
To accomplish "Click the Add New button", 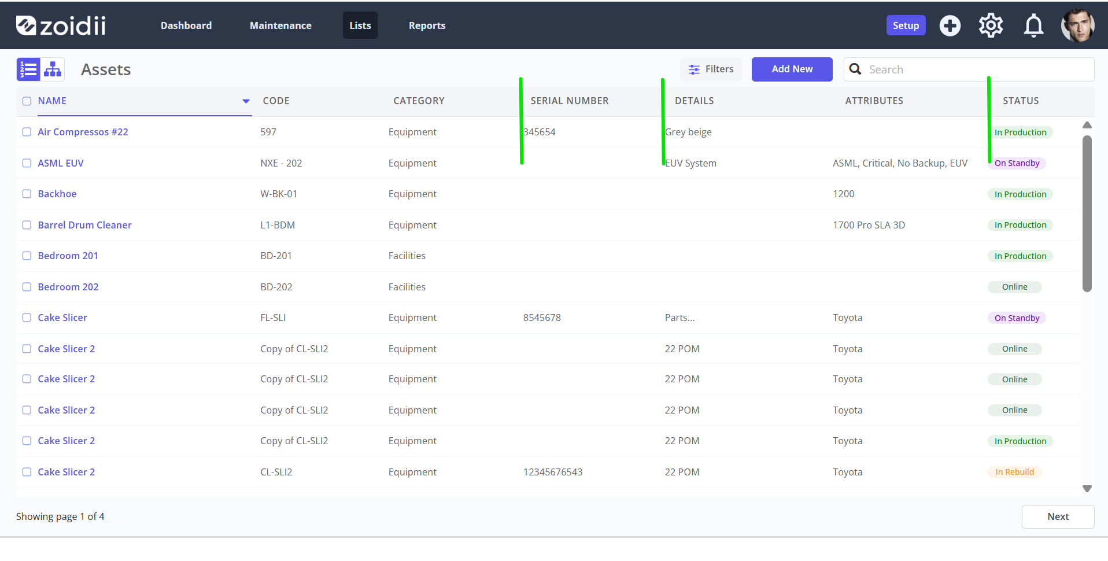I will click(x=792, y=69).
